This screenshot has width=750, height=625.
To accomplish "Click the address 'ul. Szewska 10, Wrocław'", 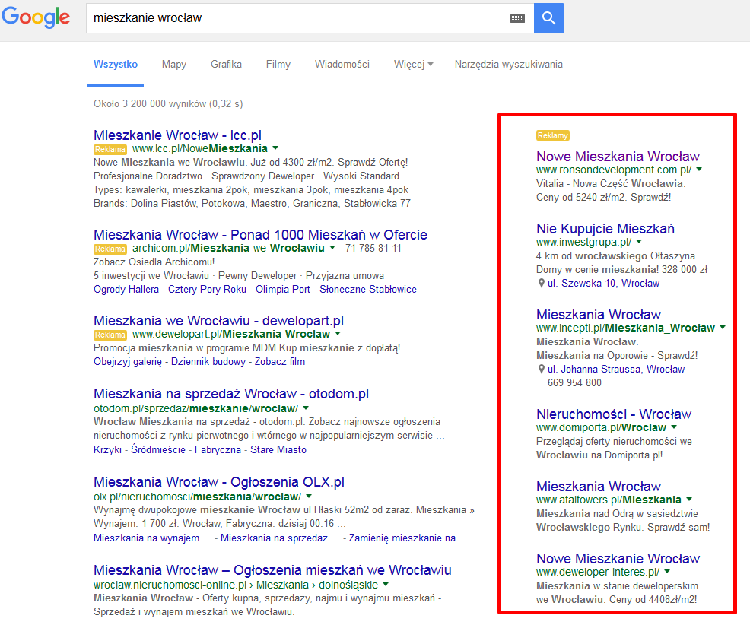I will pyautogui.click(x=604, y=283).
